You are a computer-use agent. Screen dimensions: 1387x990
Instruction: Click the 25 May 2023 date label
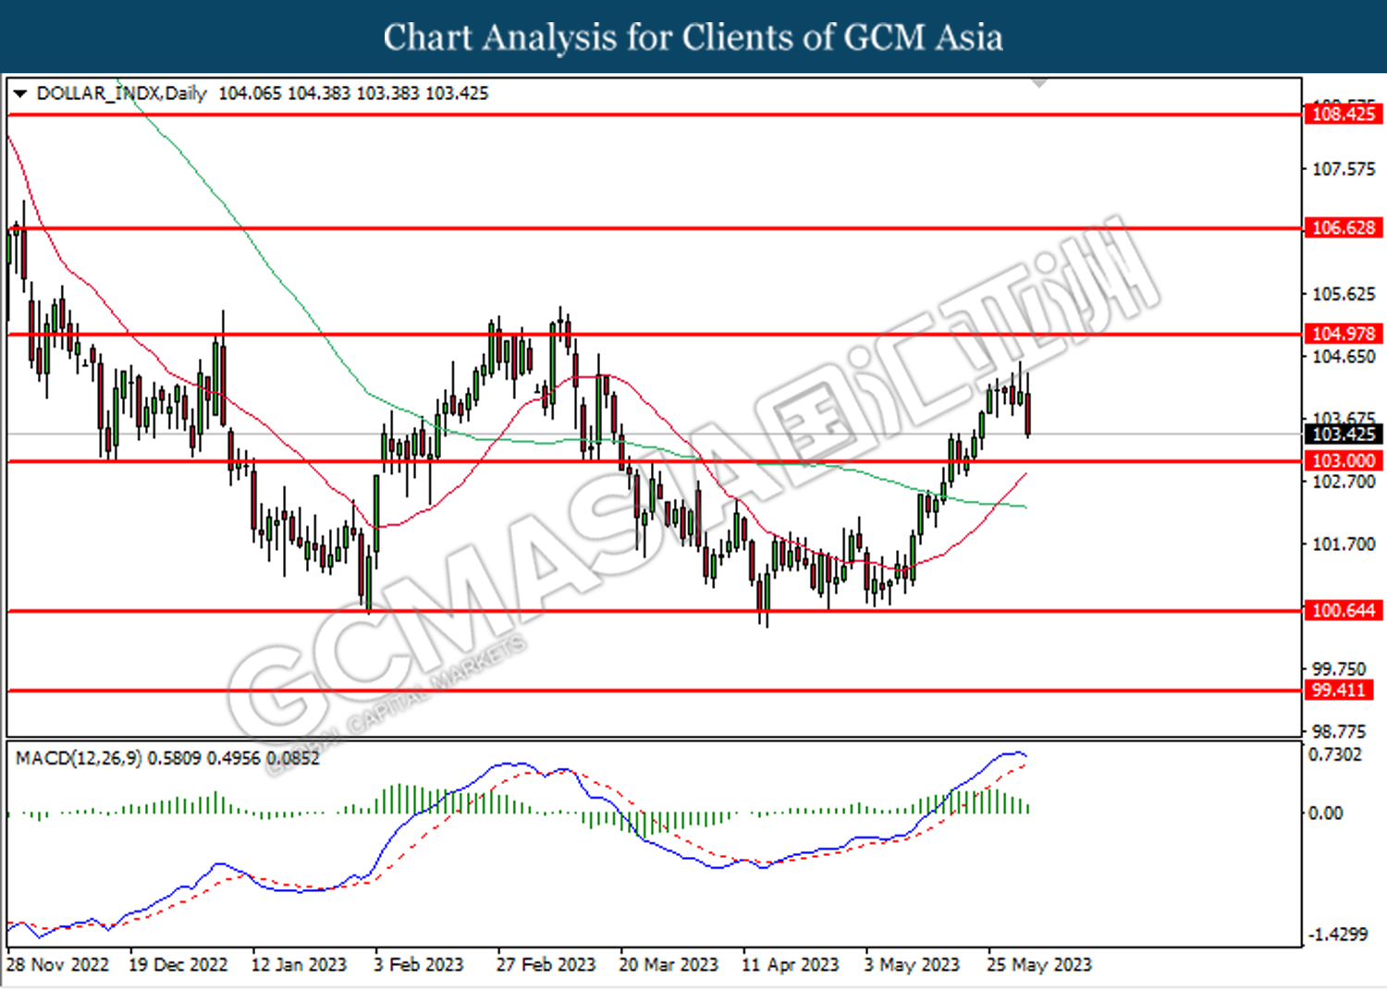click(1039, 964)
